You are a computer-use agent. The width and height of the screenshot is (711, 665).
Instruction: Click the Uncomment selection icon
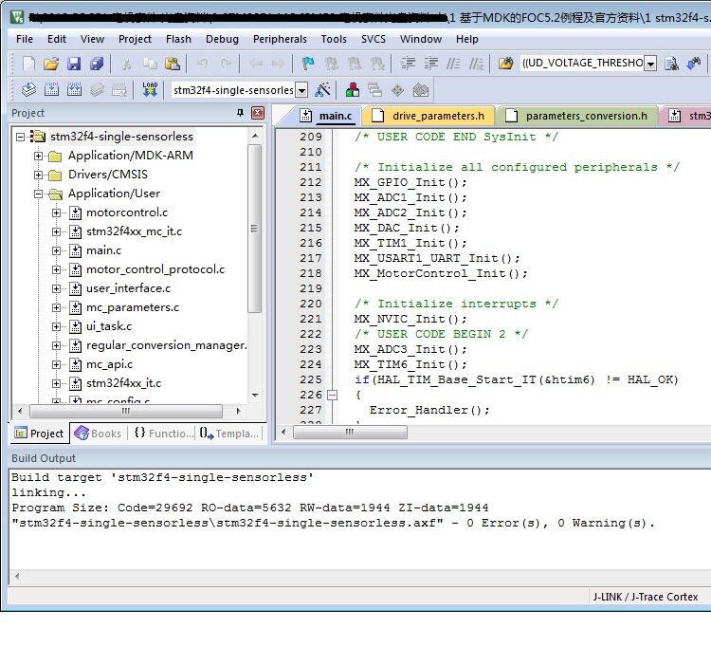point(476,64)
